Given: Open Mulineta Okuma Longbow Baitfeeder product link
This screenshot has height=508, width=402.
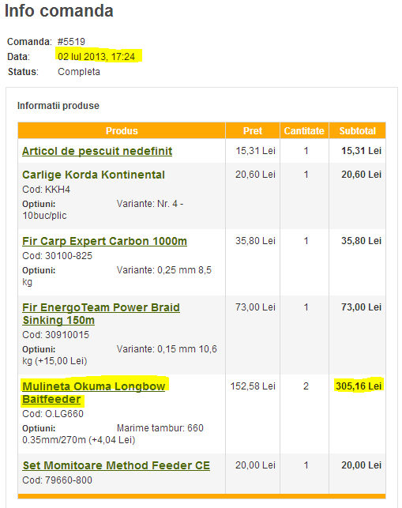Looking at the screenshot, I should click(x=94, y=393).
